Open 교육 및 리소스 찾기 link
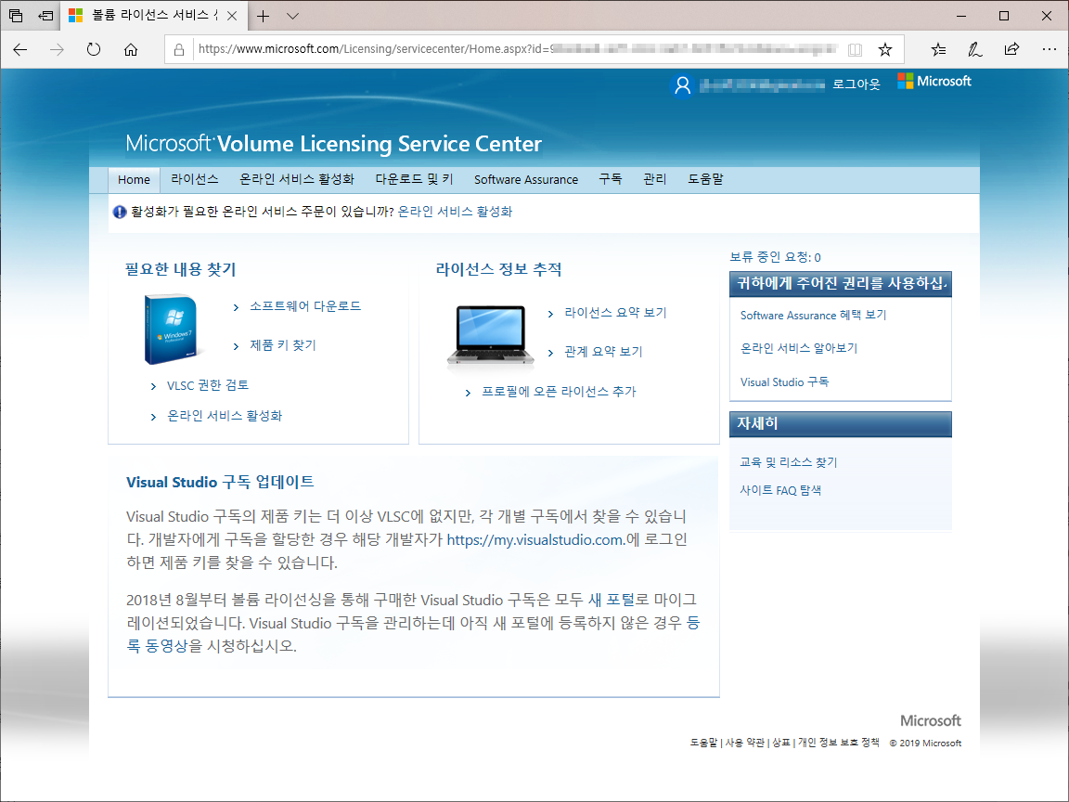The image size is (1069, 802). (789, 462)
